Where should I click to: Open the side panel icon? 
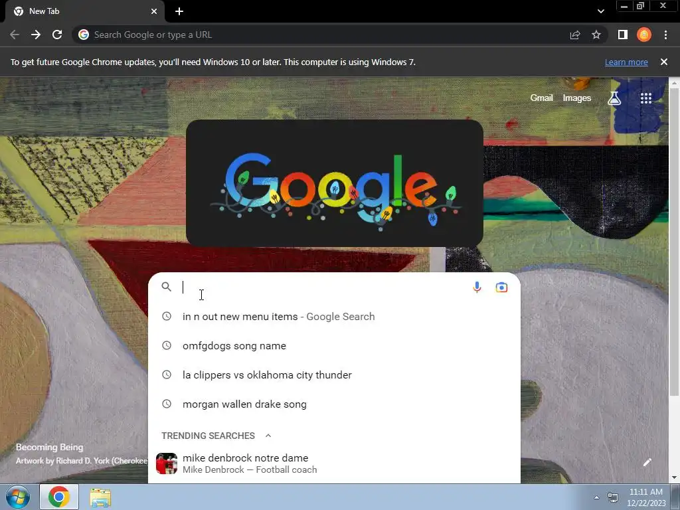click(623, 35)
